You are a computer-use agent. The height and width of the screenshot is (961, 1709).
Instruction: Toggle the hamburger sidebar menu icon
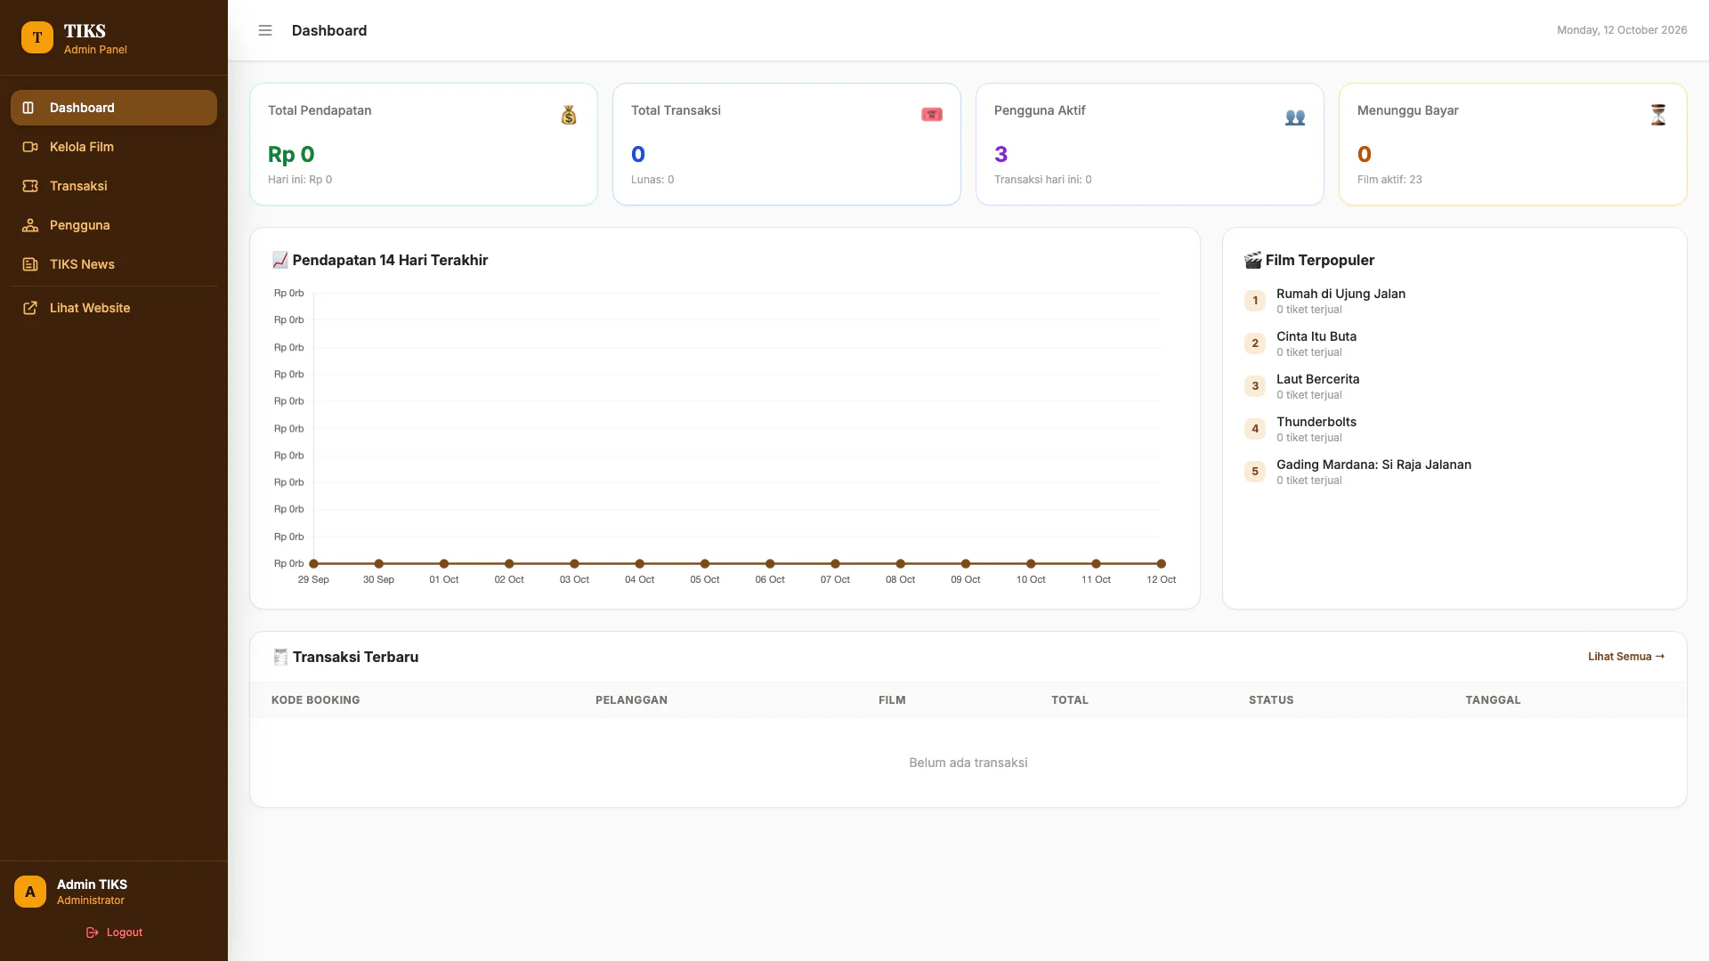(x=265, y=30)
